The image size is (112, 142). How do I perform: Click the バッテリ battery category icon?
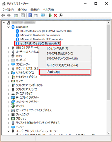[13, 106]
